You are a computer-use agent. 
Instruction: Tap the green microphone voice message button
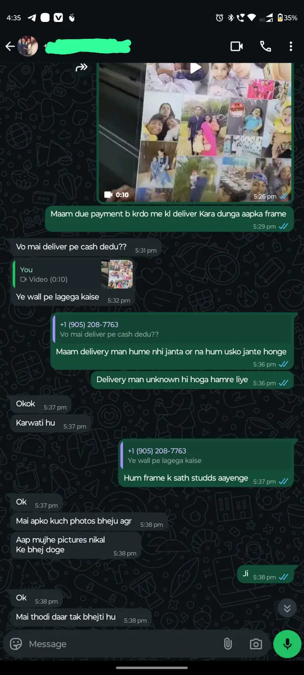(287, 644)
